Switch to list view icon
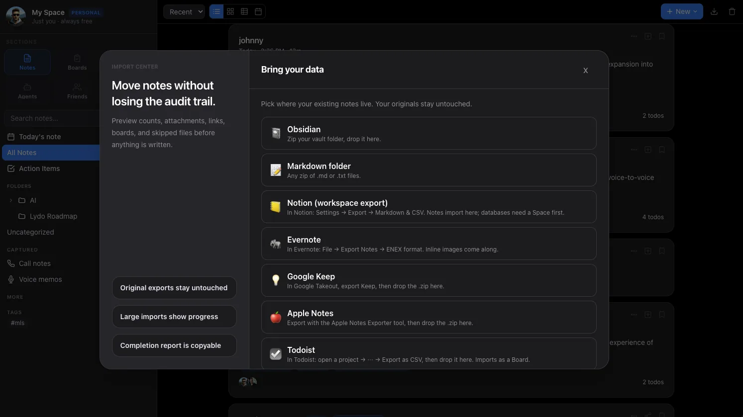Image resolution: width=743 pixels, height=417 pixels. coord(216,11)
